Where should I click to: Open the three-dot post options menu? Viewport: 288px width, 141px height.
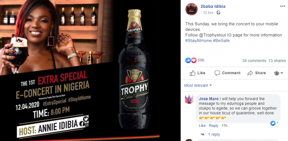point(283,6)
